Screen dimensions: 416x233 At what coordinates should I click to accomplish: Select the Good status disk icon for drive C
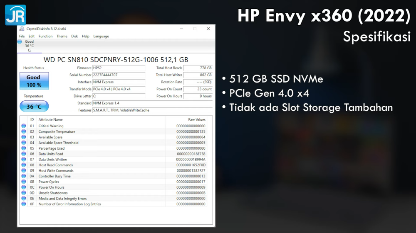click(20, 42)
